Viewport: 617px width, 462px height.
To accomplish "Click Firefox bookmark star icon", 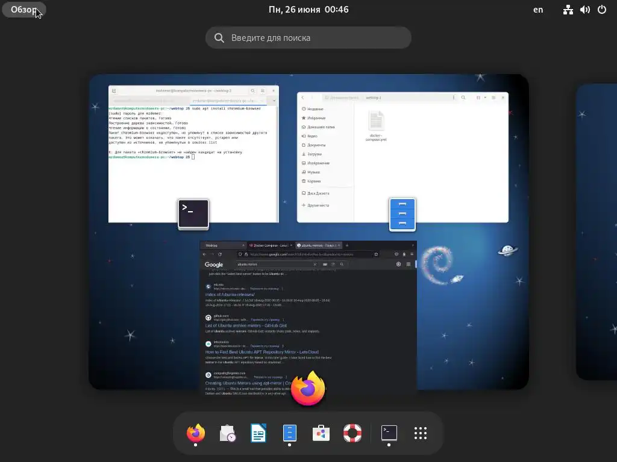I will click(376, 254).
